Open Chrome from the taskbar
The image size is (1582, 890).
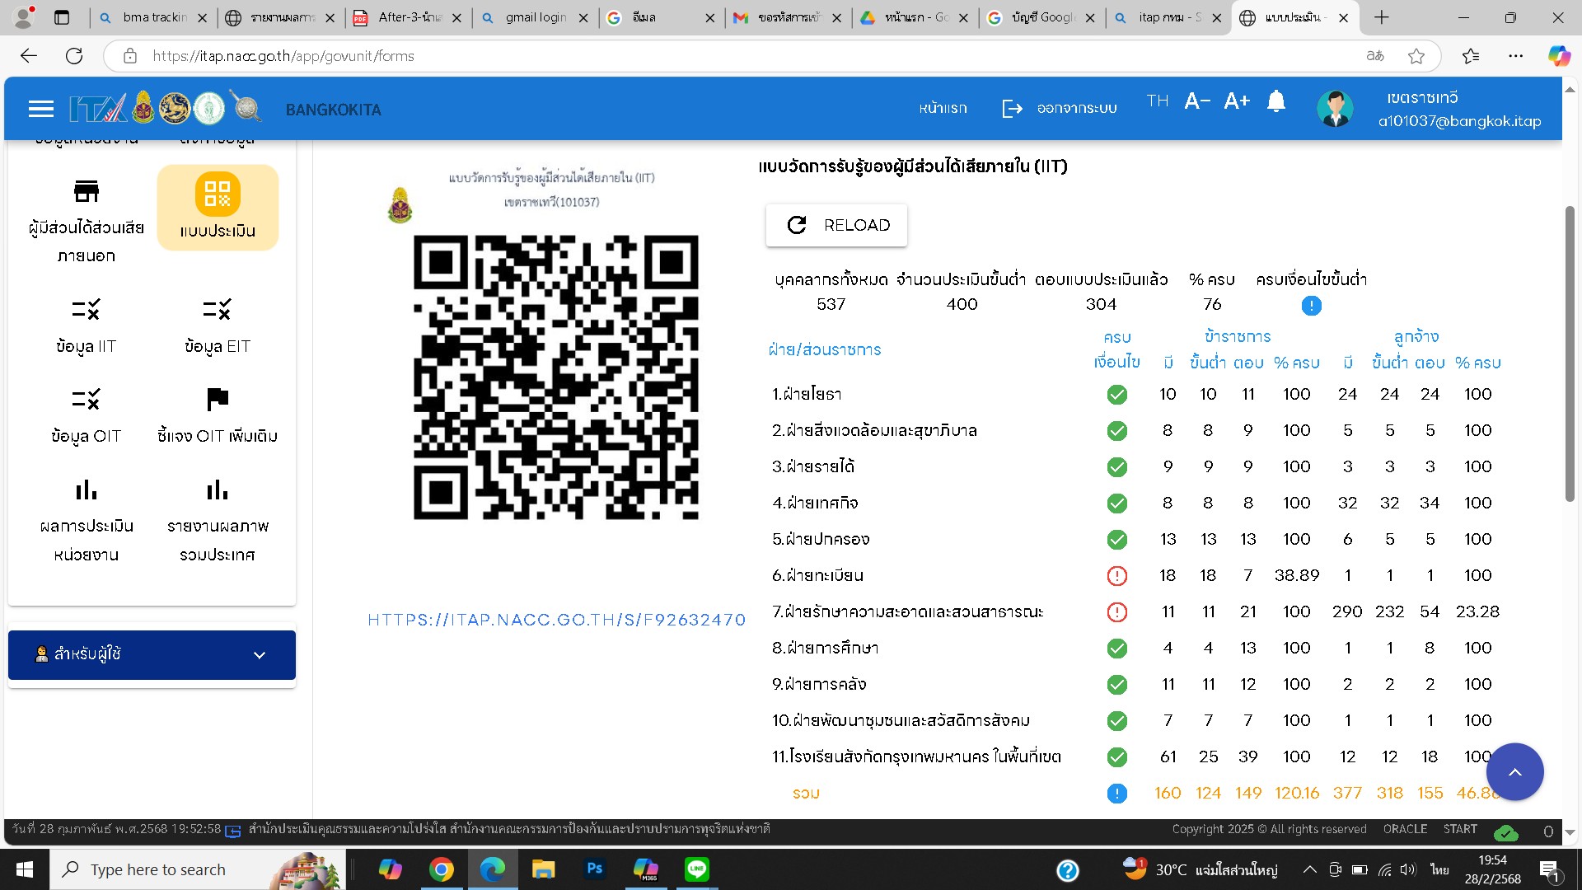(441, 869)
